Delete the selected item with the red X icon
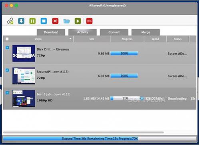Image resolution: width=200 pixels, height=145 pixels. tap(55, 21)
